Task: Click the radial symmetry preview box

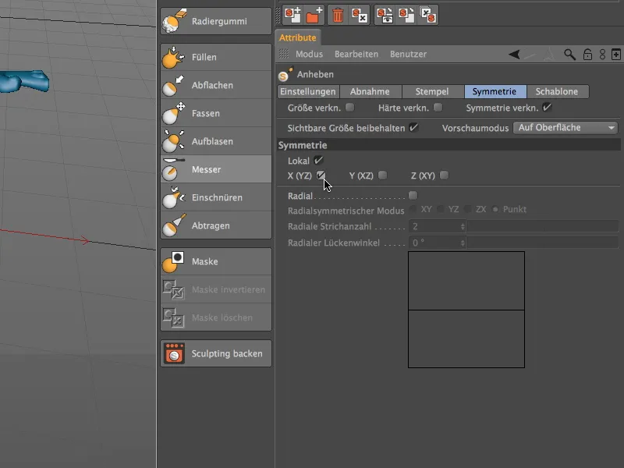Action: point(466,310)
